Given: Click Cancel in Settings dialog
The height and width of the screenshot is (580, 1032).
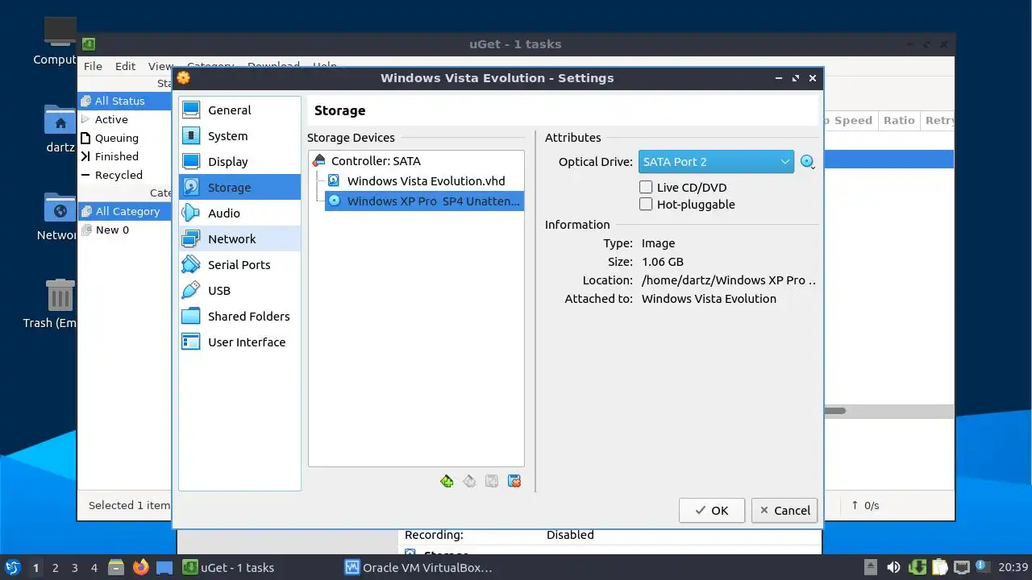Looking at the screenshot, I should coord(784,510).
